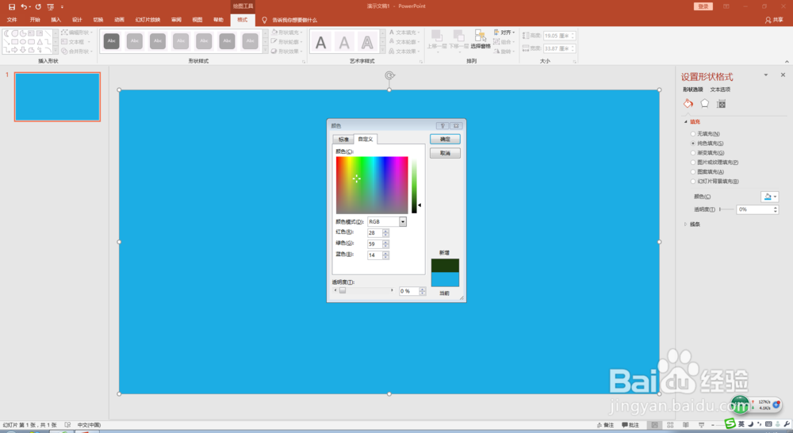This screenshot has width=793, height=433.
Task: Switch to Standard (标准) tab in Colors dialog
Action: coord(344,139)
